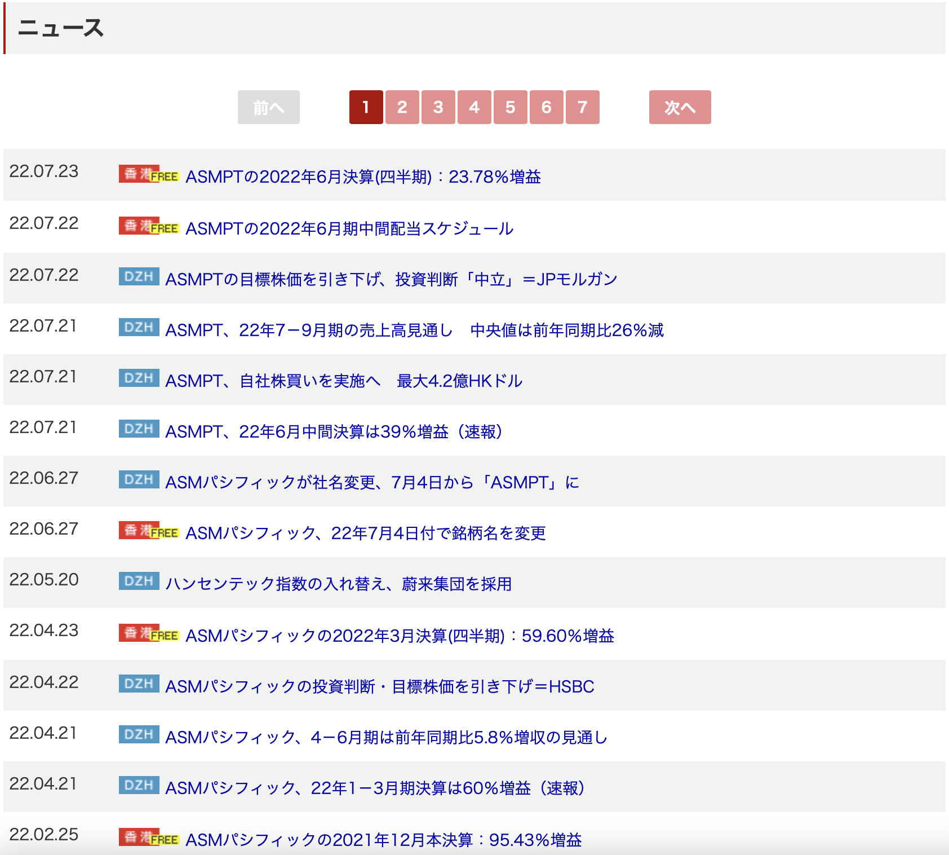This screenshot has width=949, height=855.
Task: Open 投資判断・目標株価を引き下げ=HSBC article
Action: tap(380, 686)
